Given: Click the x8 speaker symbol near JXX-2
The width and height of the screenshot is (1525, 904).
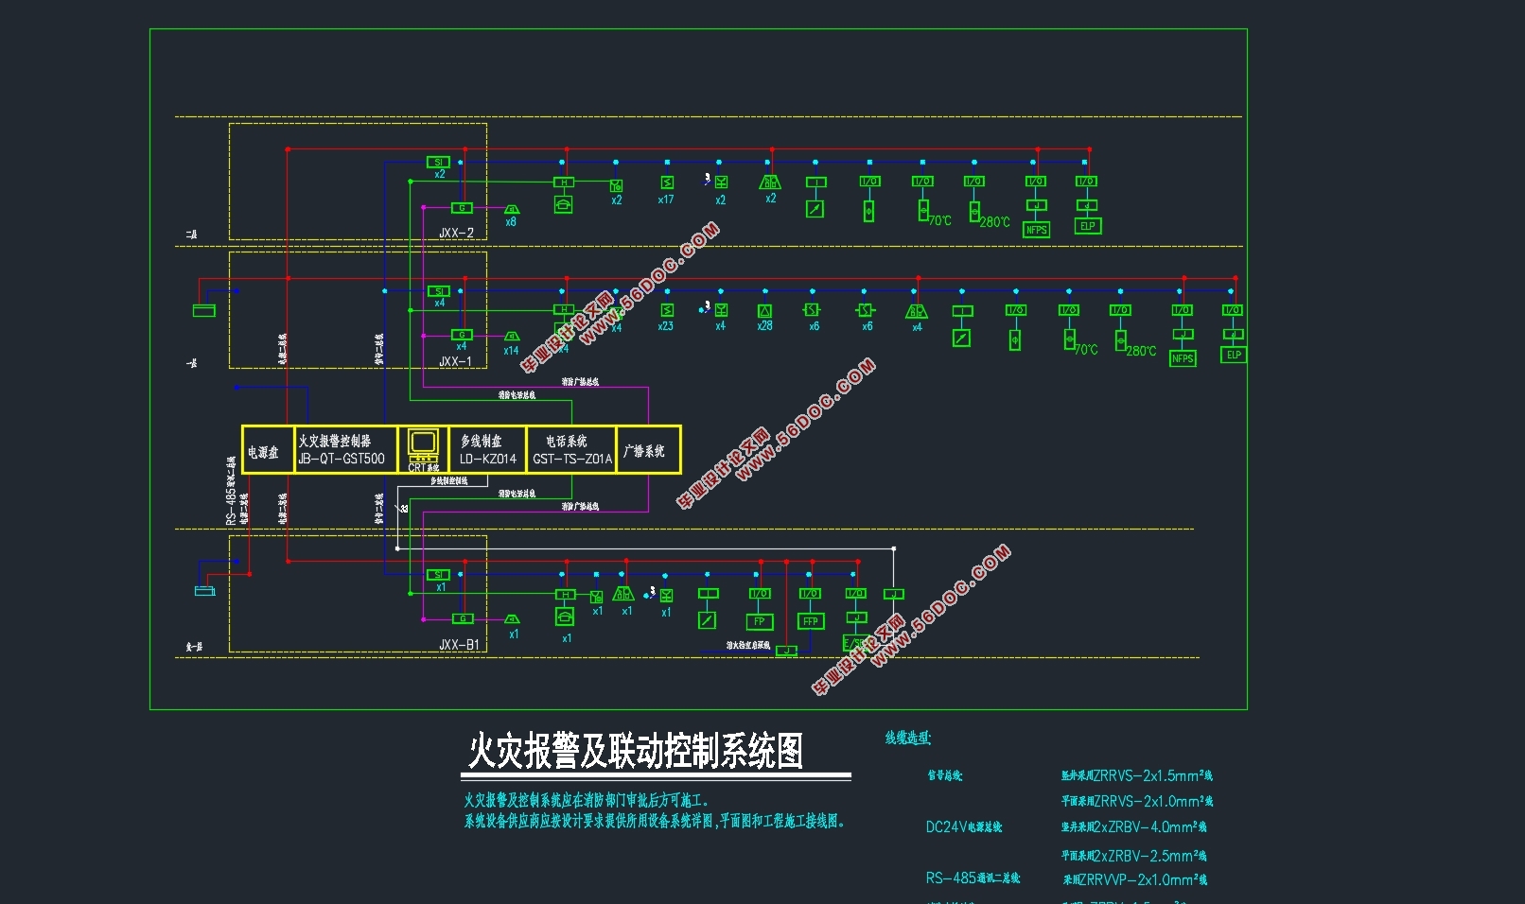Looking at the screenshot, I should click(x=511, y=209).
